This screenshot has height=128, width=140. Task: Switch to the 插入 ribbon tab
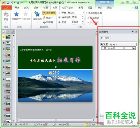26,8
